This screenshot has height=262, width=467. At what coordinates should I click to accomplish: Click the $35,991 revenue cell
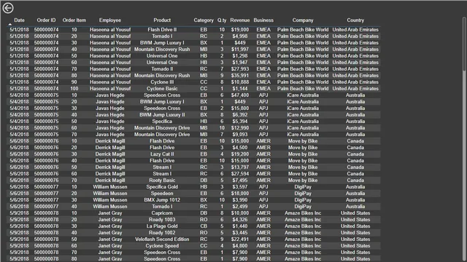coord(240,76)
